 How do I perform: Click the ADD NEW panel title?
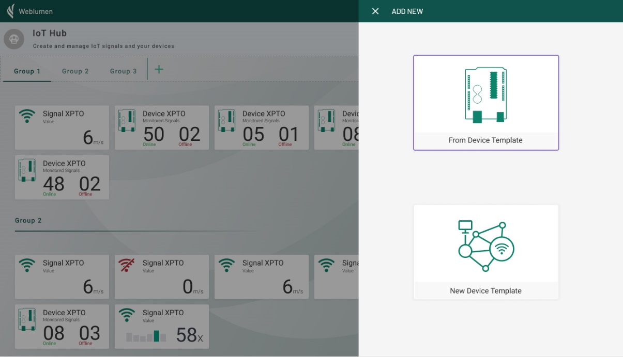click(x=407, y=11)
